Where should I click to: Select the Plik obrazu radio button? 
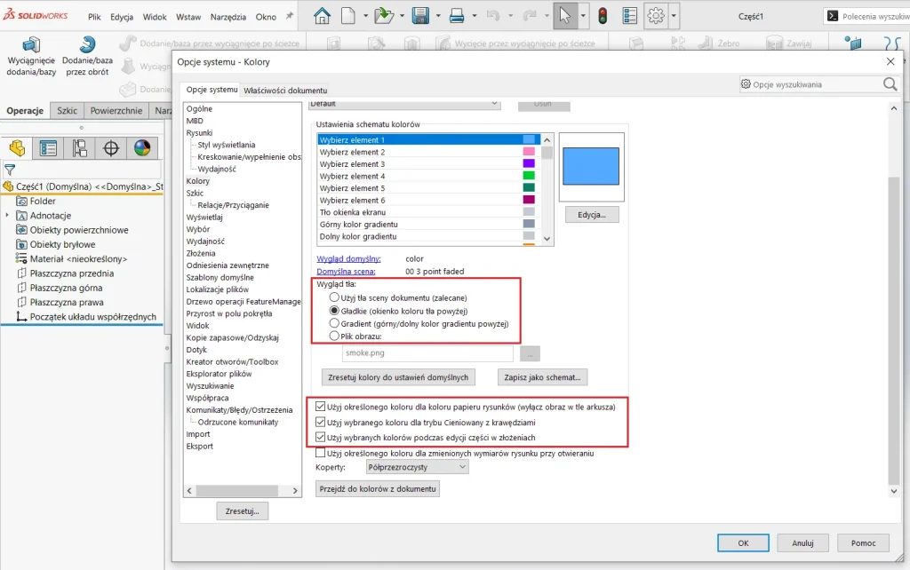click(x=334, y=336)
